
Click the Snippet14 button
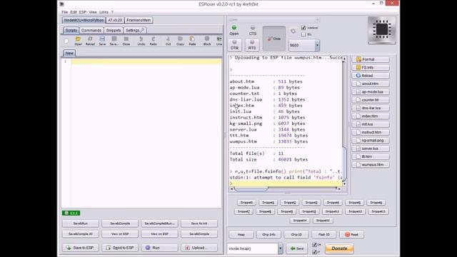[x=300, y=221]
